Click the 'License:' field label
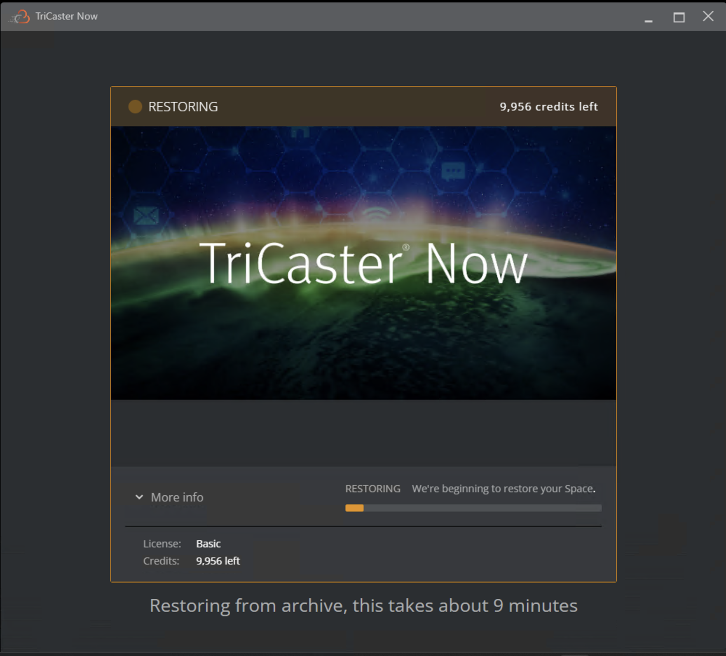The height and width of the screenshot is (656, 726). tap(162, 544)
